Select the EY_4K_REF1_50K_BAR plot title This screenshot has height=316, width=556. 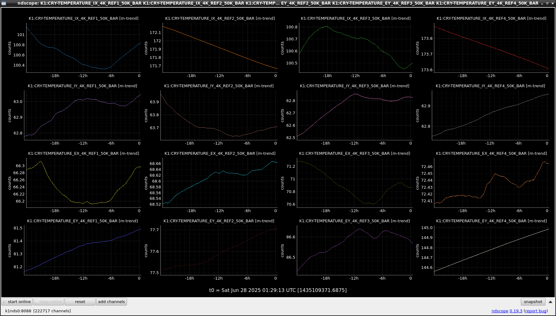coord(83,221)
